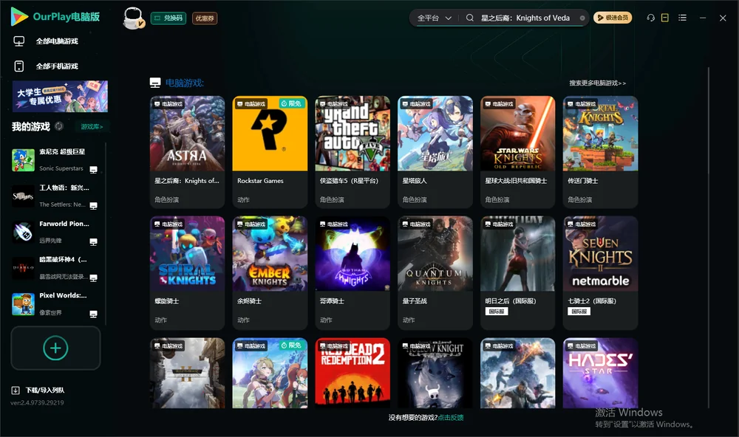Open the Star Wars Knights card

point(518,151)
